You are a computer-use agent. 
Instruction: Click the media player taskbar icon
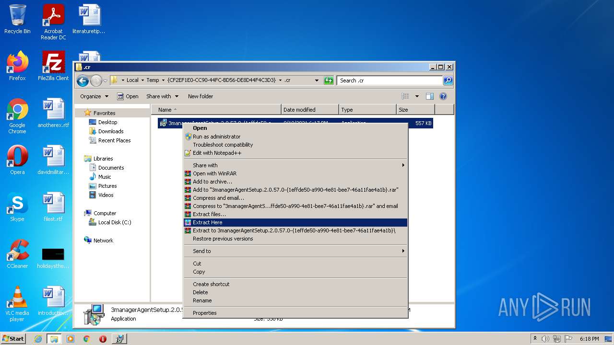71,339
